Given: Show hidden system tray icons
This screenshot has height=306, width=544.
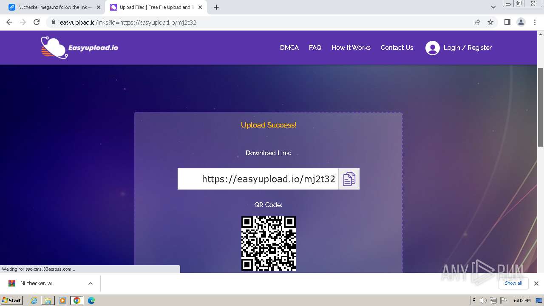Looking at the screenshot, I should pyautogui.click(x=474, y=300).
